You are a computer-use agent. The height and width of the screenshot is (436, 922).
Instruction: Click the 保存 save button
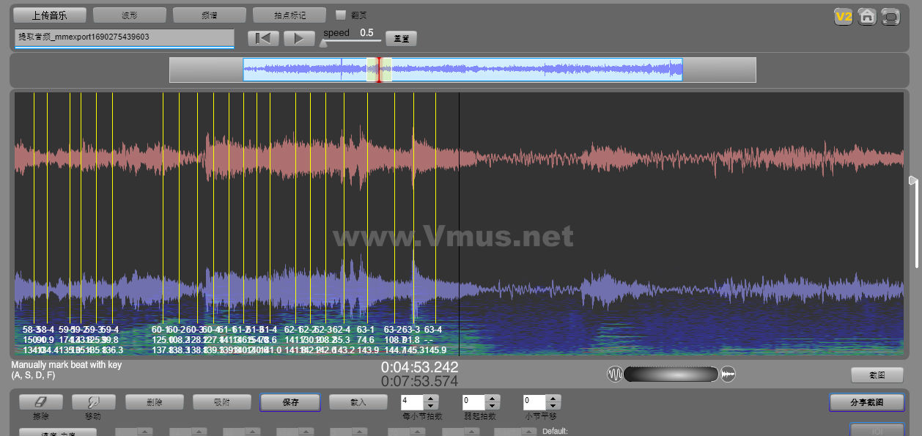(x=290, y=402)
